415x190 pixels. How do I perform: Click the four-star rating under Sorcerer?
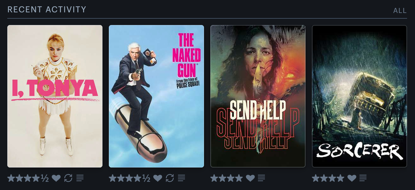click(328, 178)
